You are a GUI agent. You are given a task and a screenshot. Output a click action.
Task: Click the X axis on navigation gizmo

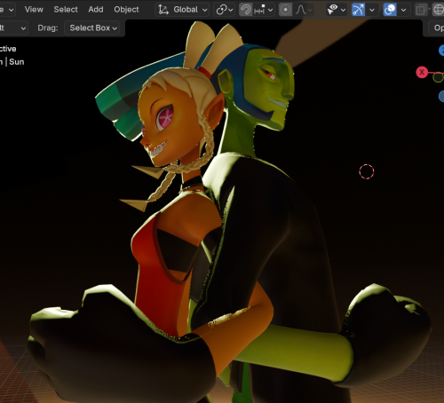pyautogui.click(x=422, y=72)
